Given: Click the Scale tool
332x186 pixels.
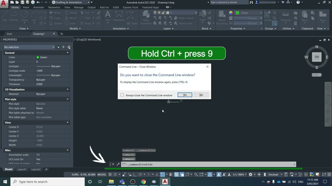Looking at the screenshot, I should click(x=70, y=23).
